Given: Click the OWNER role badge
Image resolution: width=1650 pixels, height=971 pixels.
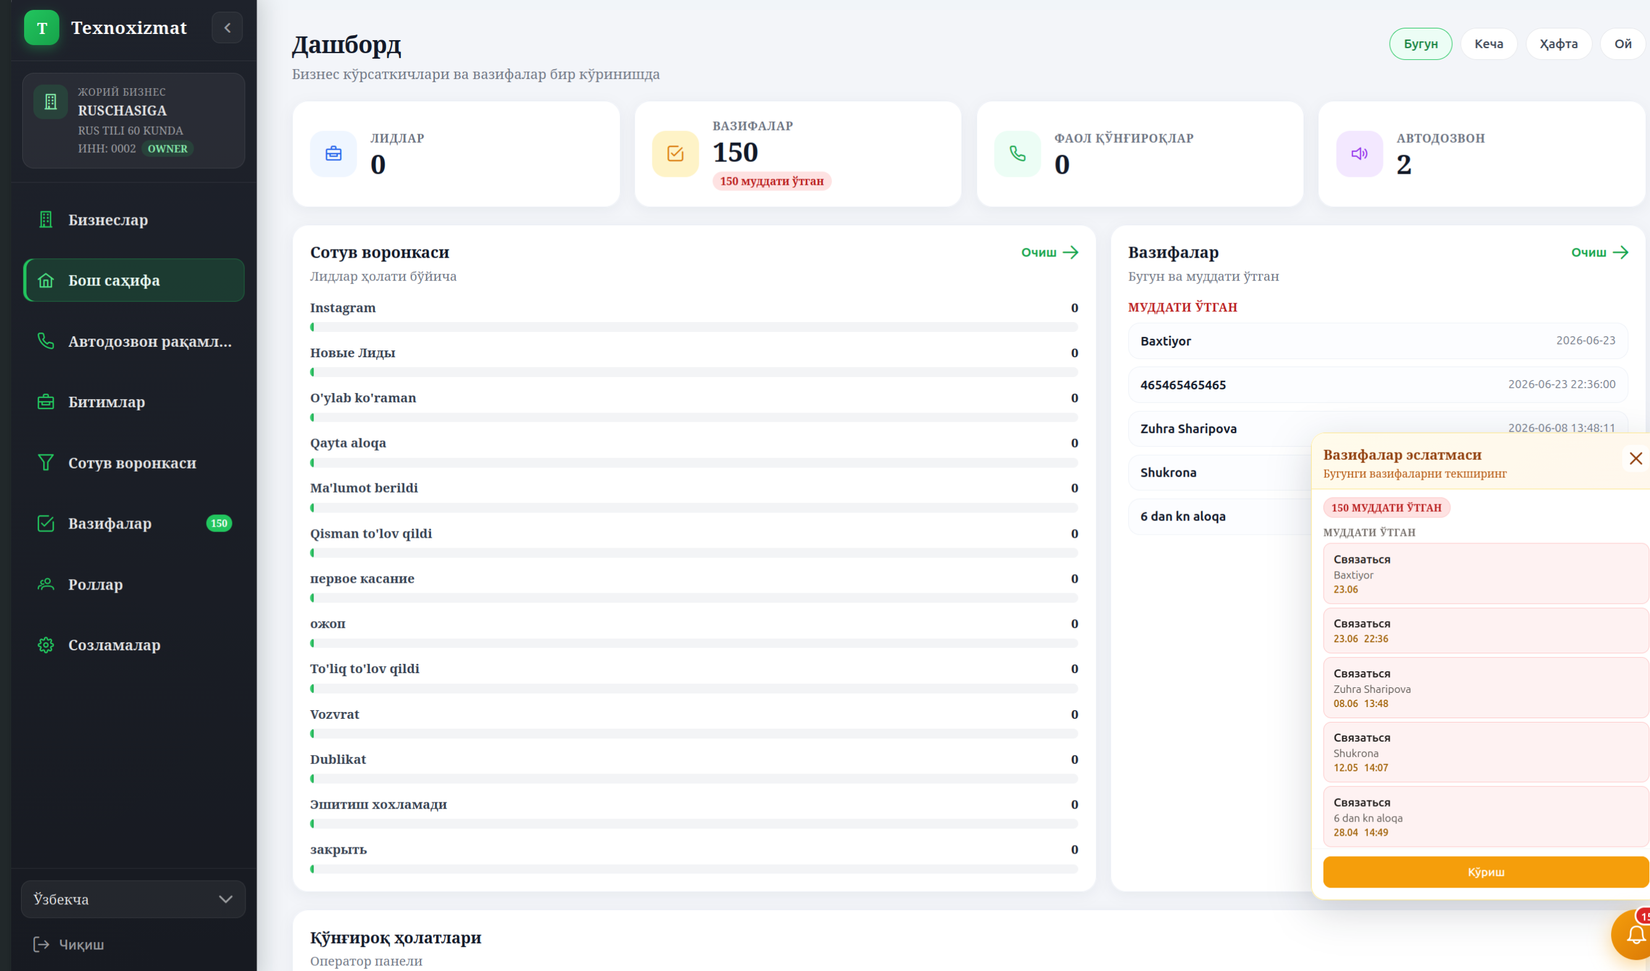Looking at the screenshot, I should [x=168, y=148].
